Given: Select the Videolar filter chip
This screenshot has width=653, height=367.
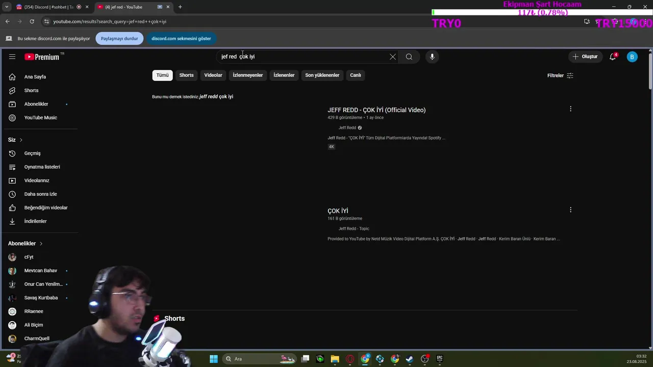Looking at the screenshot, I should (x=213, y=75).
